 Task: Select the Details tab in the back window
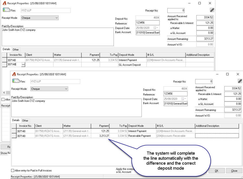(6, 49)
